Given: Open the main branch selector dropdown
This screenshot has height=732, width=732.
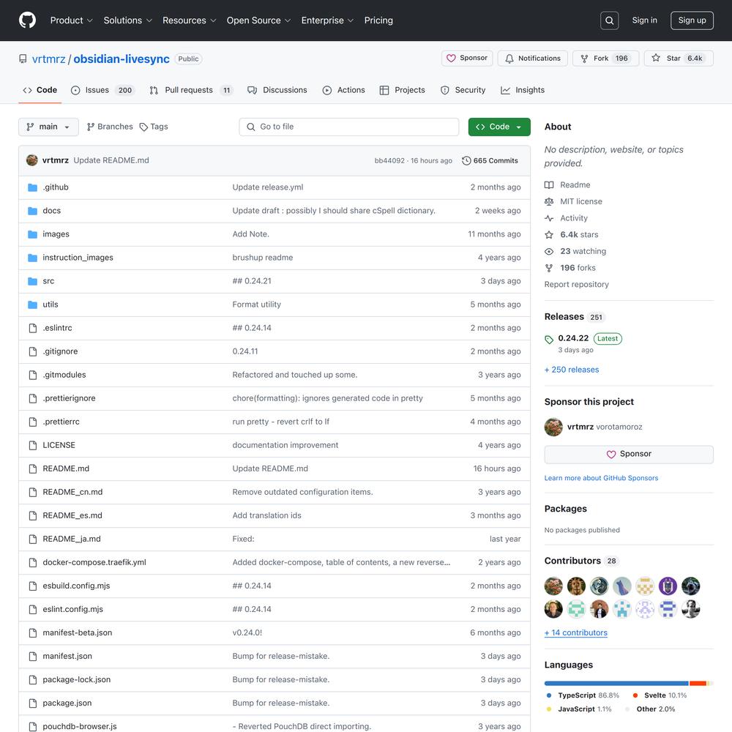Looking at the screenshot, I should 48,127.
